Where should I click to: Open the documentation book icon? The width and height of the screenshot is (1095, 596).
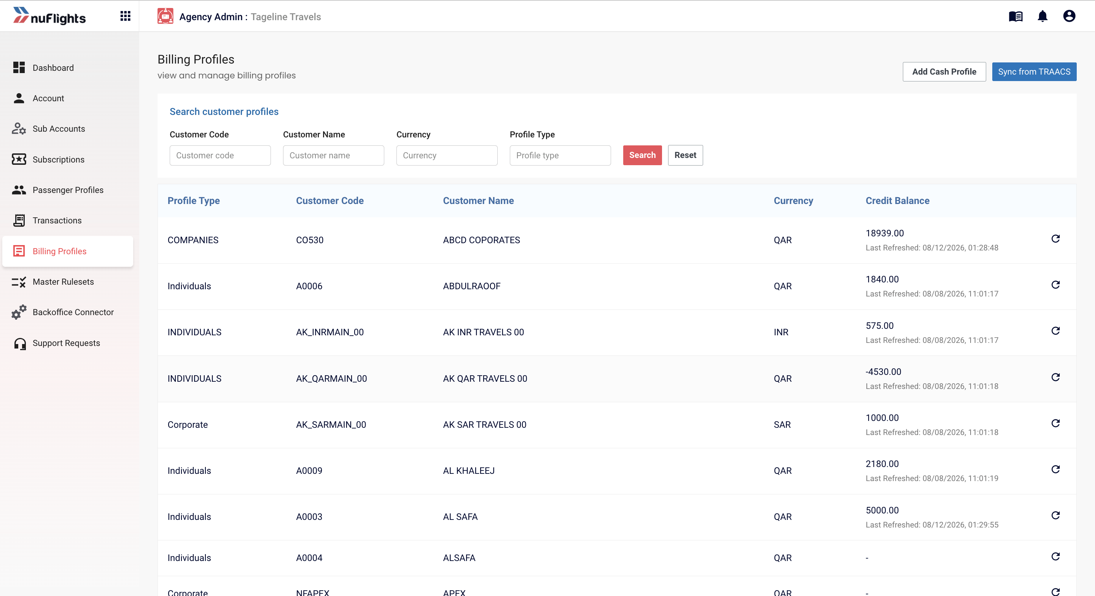pyautogui.click(x=1015, y=16)
